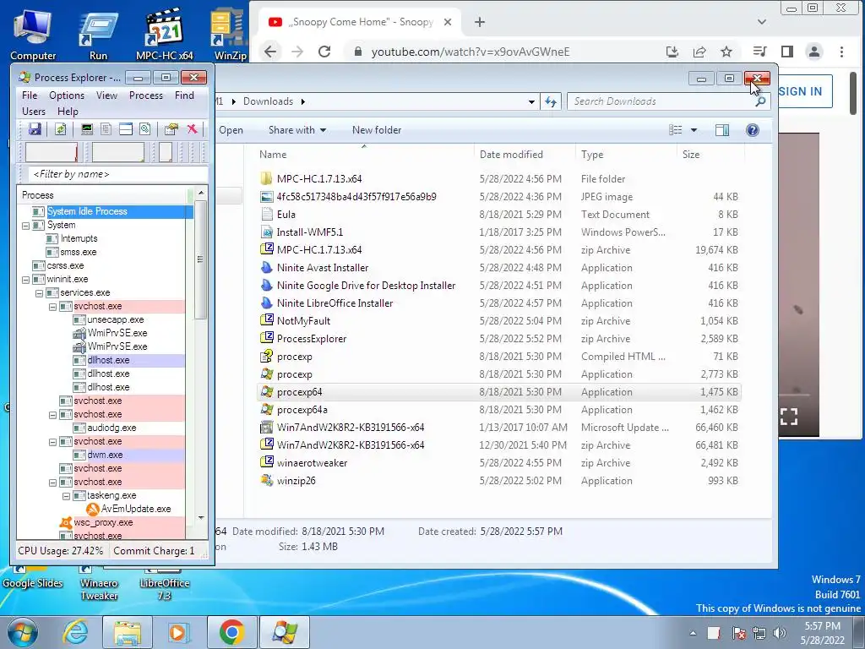Viewport: 865px width, 649px height.
Task: Click the Refresh Now icon in Process Explorer
Action: click(60, 129)
